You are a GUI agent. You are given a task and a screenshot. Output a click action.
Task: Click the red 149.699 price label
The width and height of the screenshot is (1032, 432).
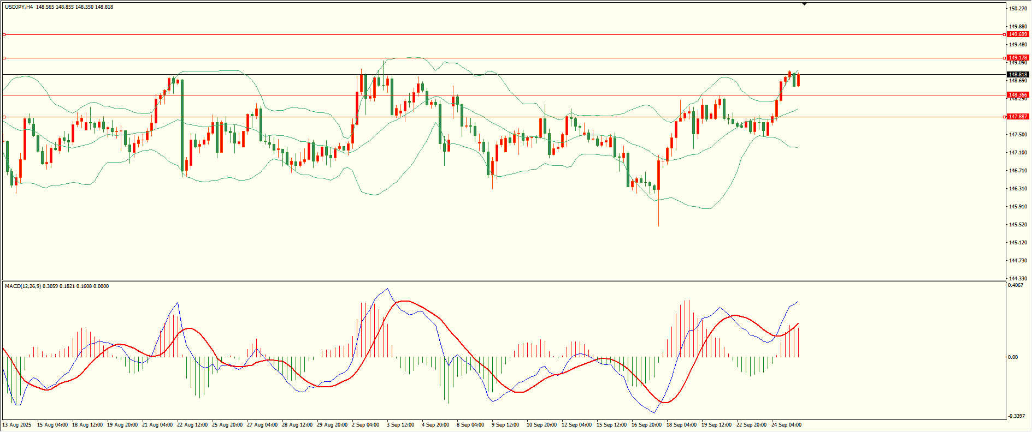pos(1018,34)
